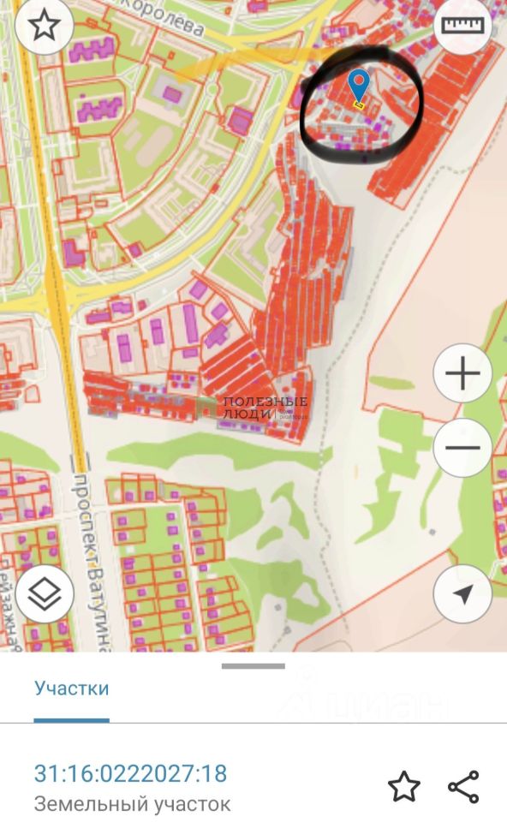The height and width of the screenshot is (822, 507).
Task: Zoom in with the plus button
Action: pyautogui.click(x=462, y=372)
